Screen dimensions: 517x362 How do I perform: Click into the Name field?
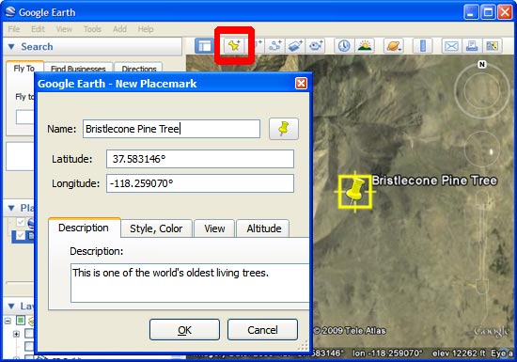[171, 129]
